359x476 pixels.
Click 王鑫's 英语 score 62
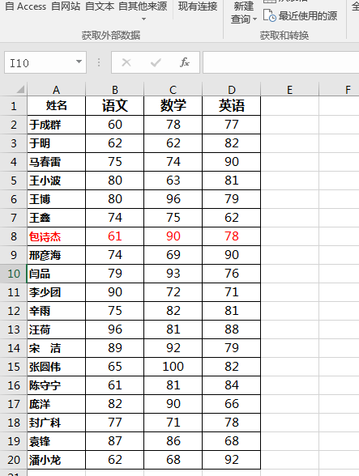[231, 218]
